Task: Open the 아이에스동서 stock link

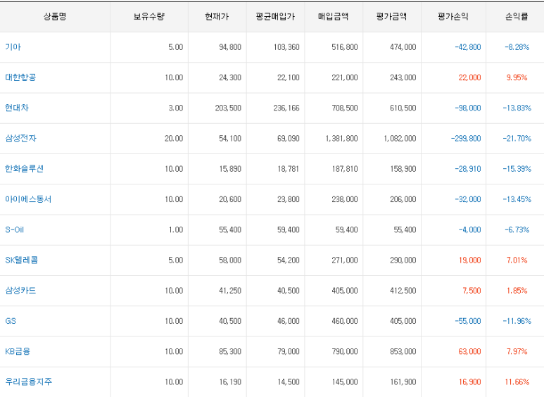Action: click(x=28, y=199)
